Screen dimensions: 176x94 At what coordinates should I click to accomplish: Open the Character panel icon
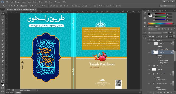pos(145,23)
